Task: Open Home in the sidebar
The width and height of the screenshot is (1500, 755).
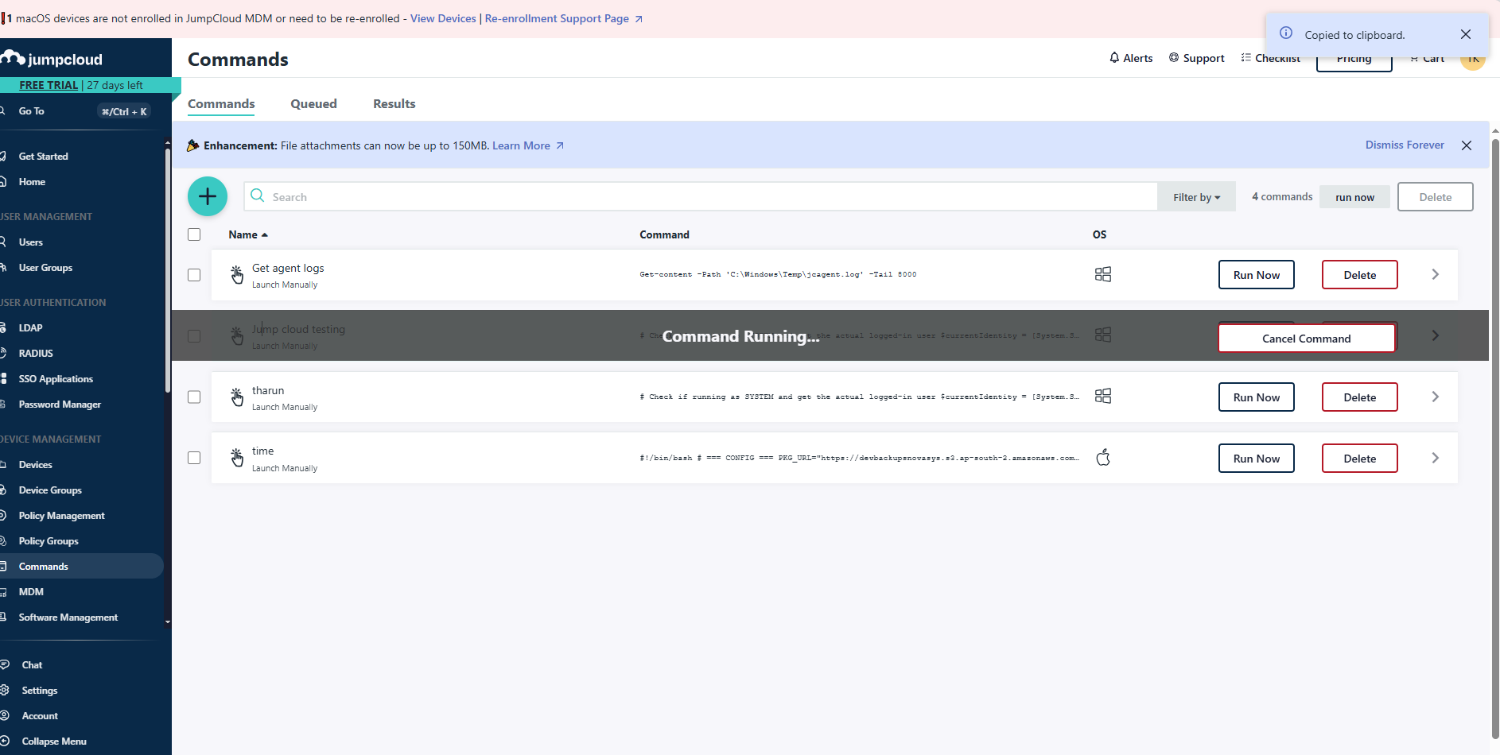Action: point(32,182)
